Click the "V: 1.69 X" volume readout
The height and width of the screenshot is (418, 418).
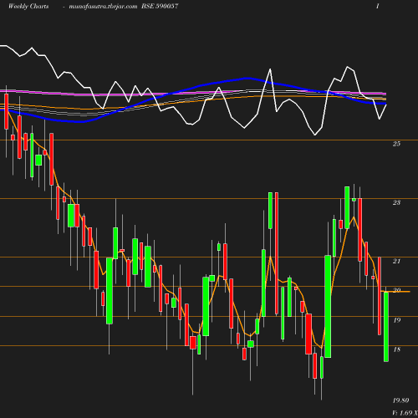point(405,413)
